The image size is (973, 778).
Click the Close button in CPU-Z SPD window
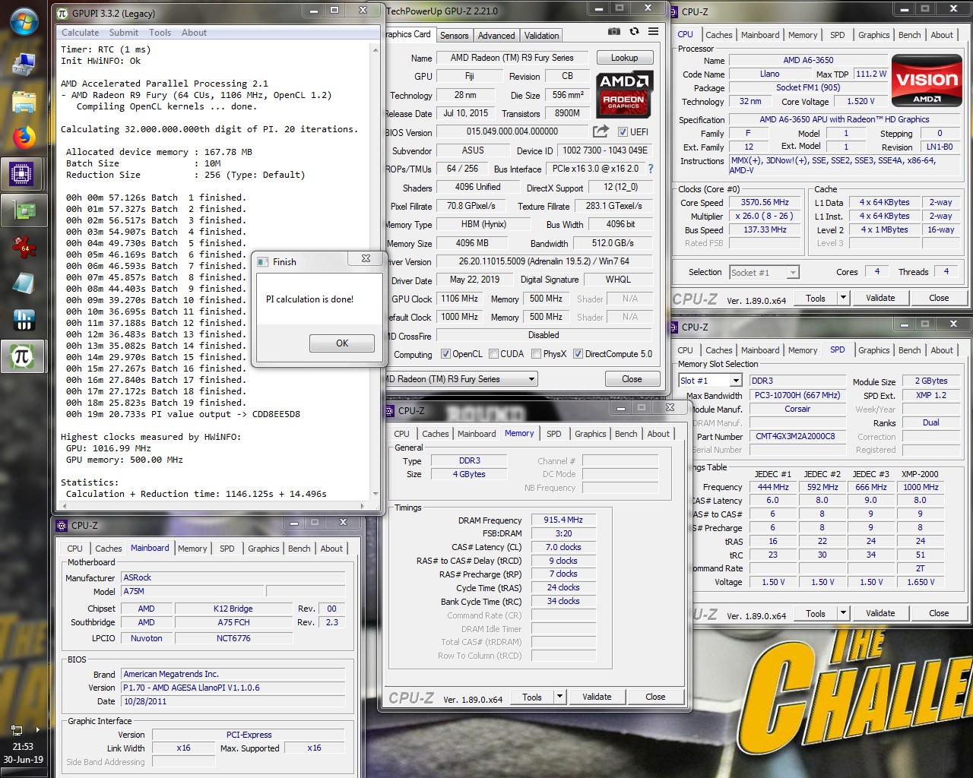(x=939, y=613)
